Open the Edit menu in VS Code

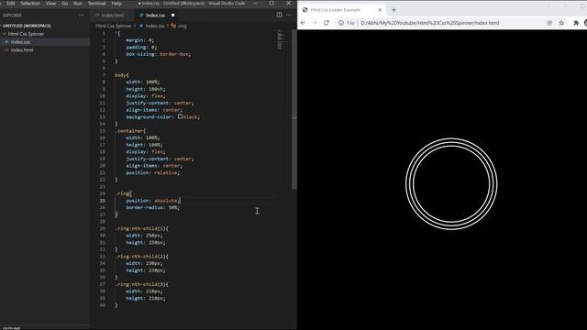[x=10, y=3]
